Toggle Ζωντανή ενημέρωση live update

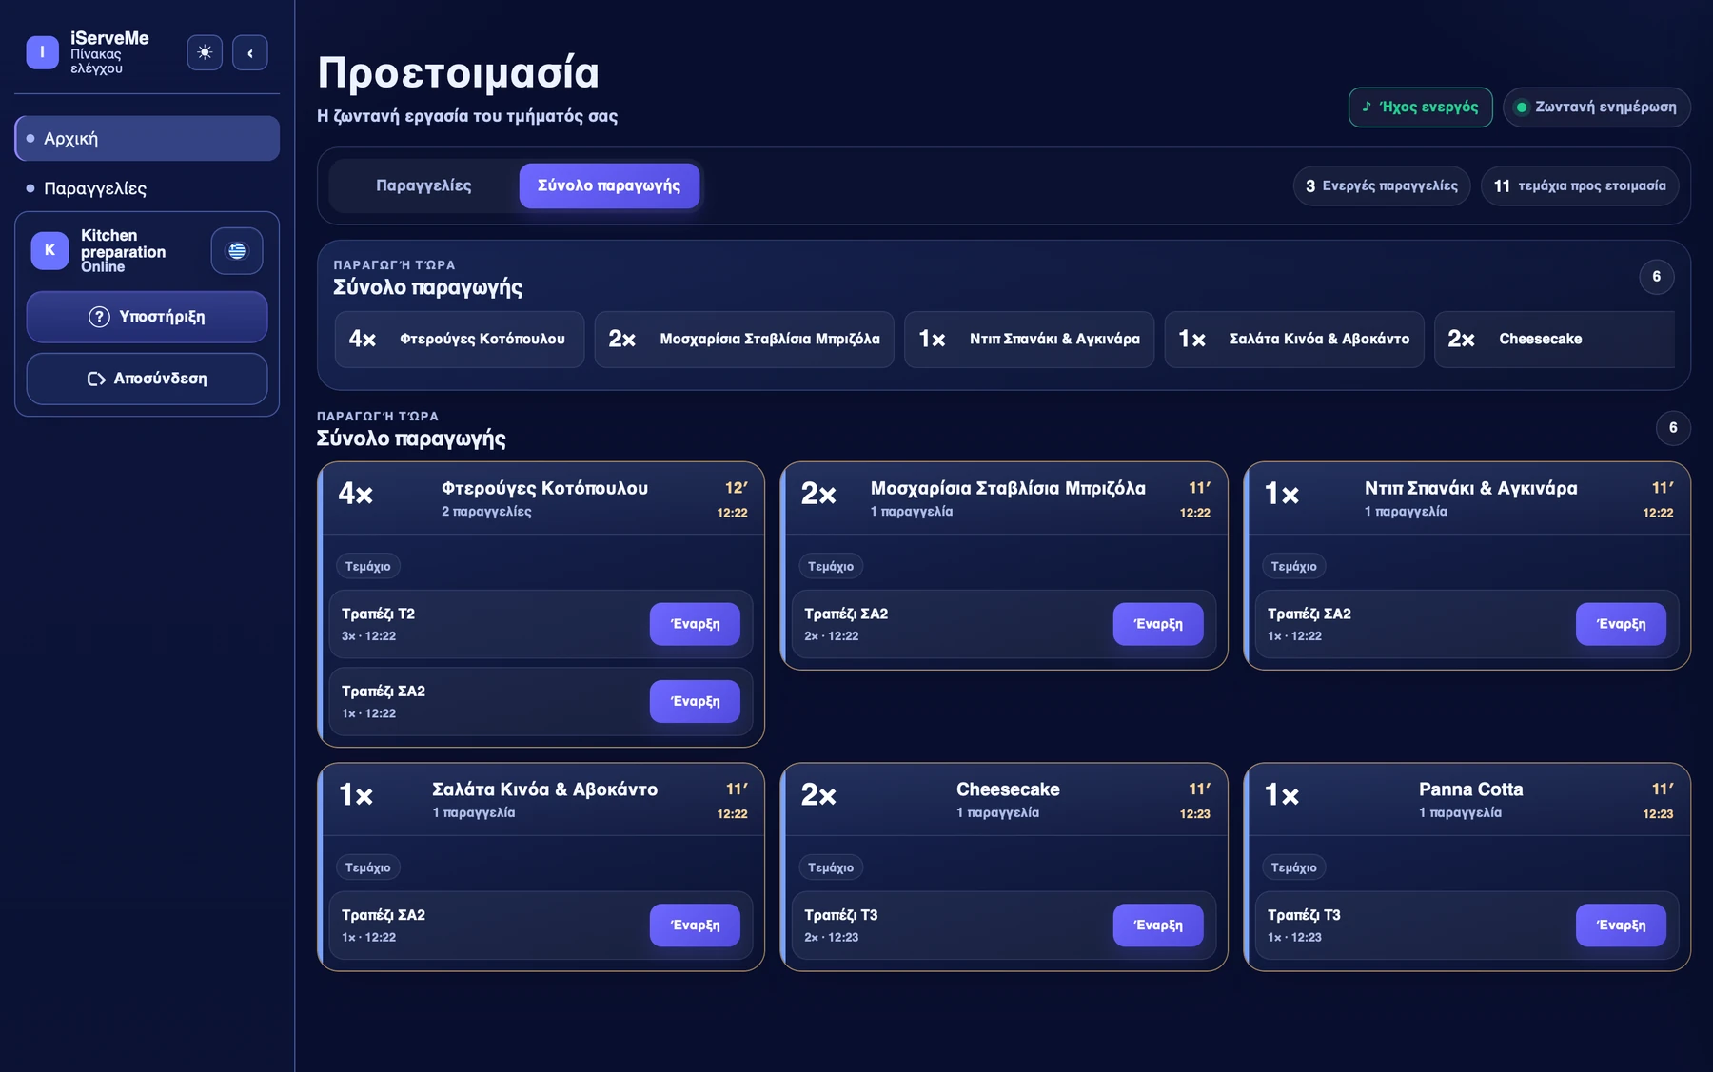(x=1596, y=107)
